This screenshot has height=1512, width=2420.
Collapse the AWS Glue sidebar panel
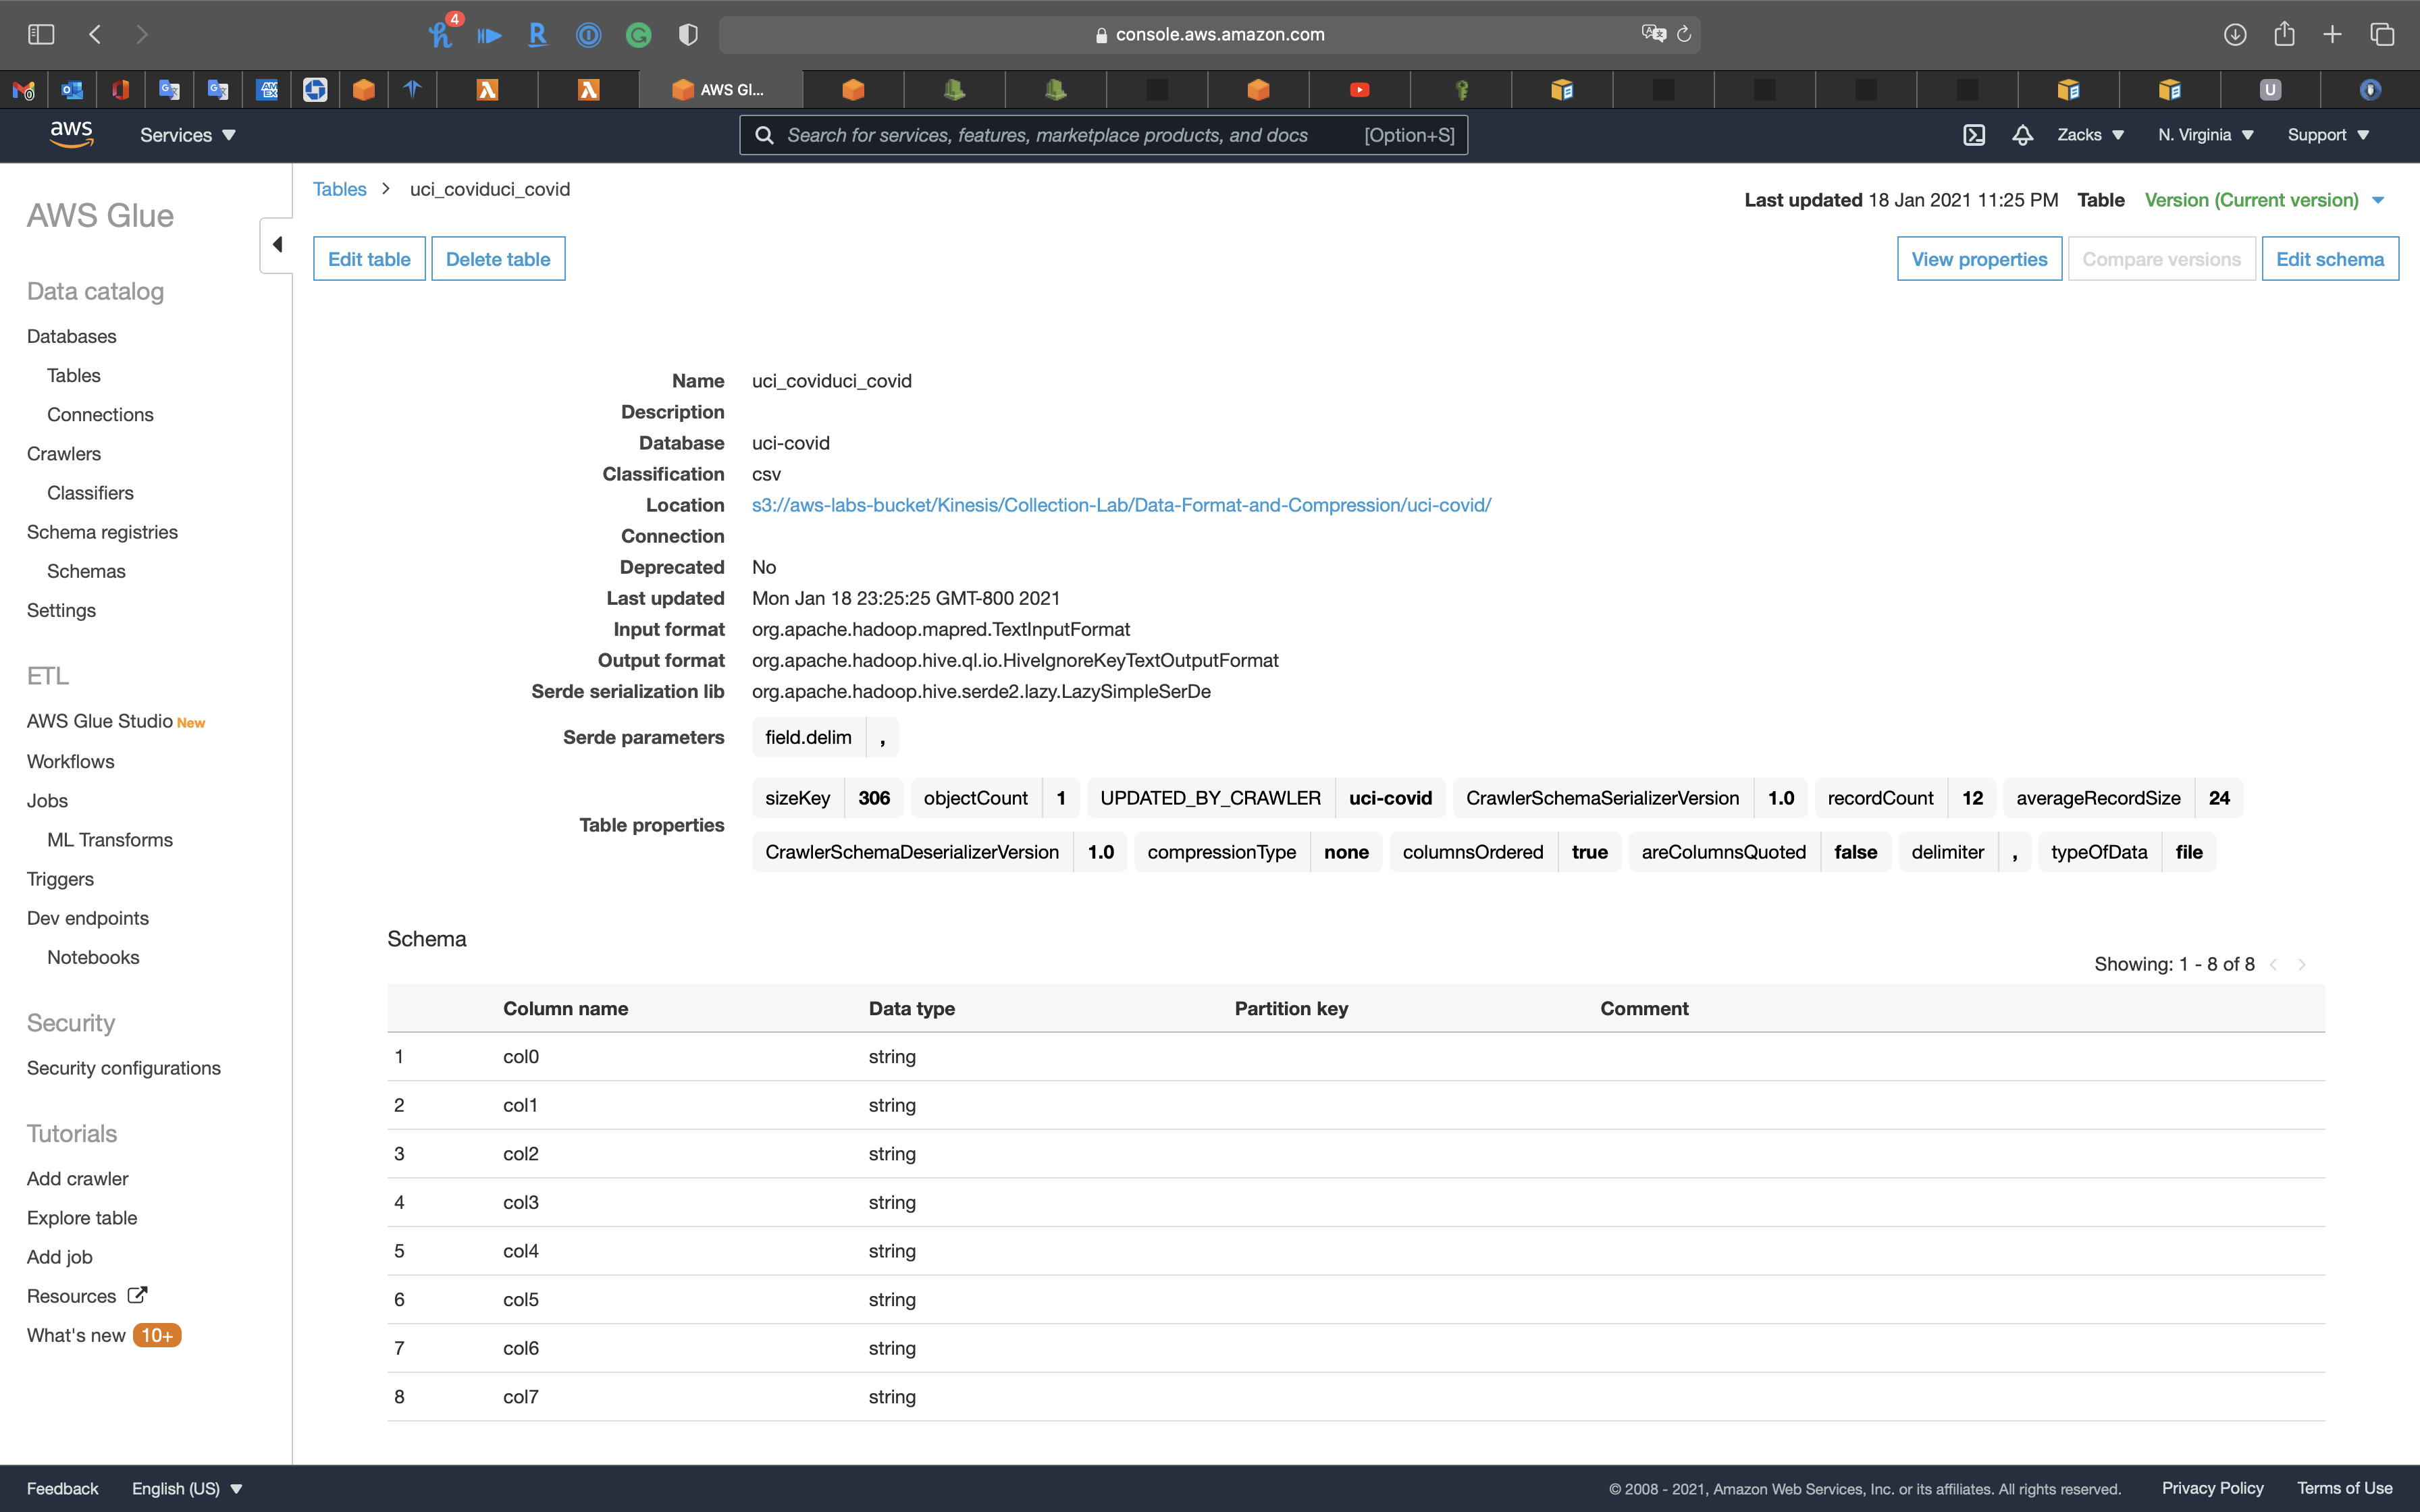point(277,245)
